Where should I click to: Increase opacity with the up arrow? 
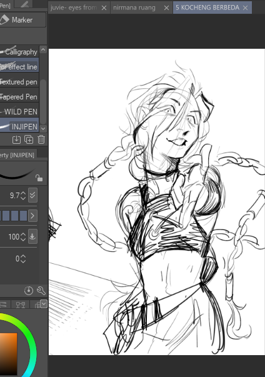pyautogui.click(x=23, y=234)
